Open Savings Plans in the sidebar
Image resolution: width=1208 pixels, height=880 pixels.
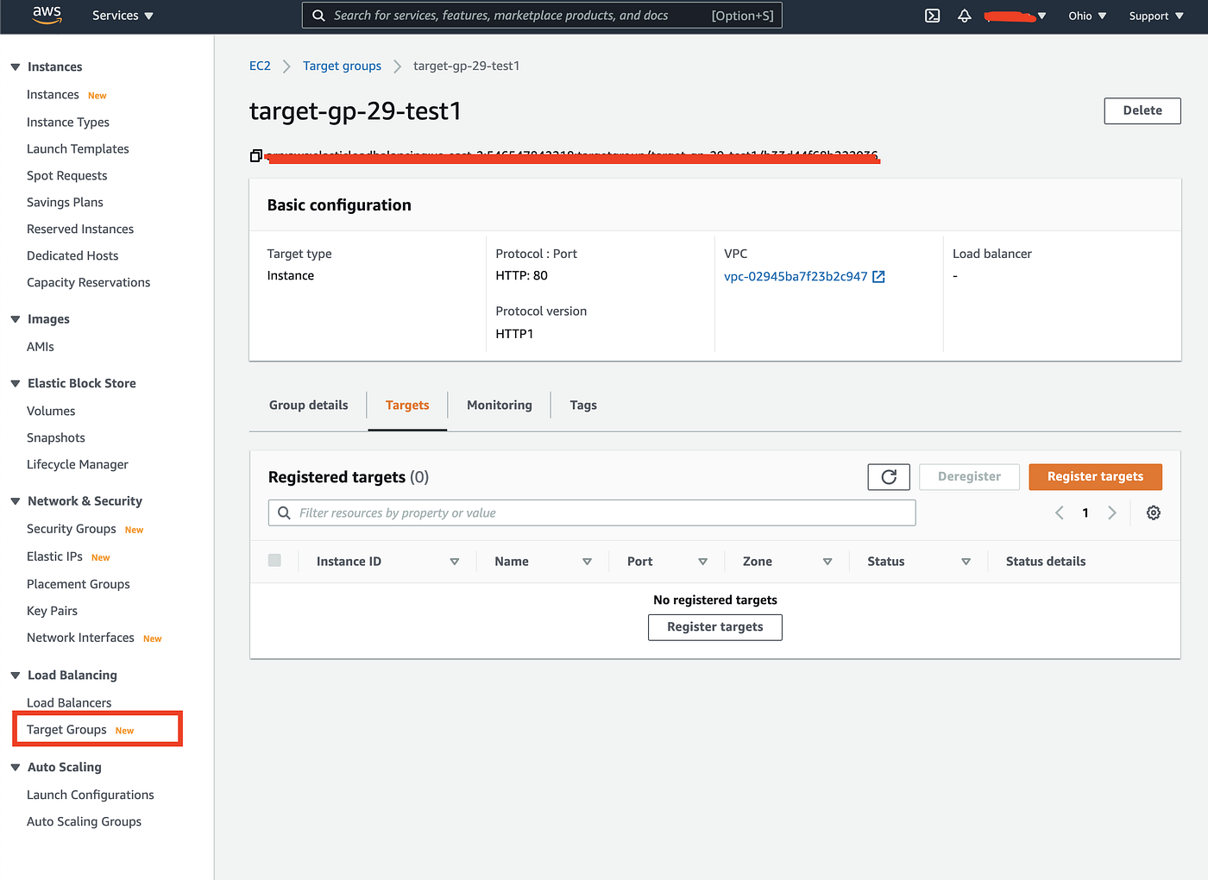pos(65,203)
